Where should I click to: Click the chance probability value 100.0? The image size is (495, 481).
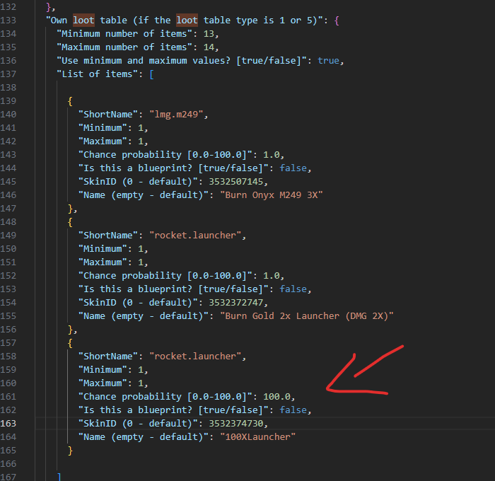[277, 397]
